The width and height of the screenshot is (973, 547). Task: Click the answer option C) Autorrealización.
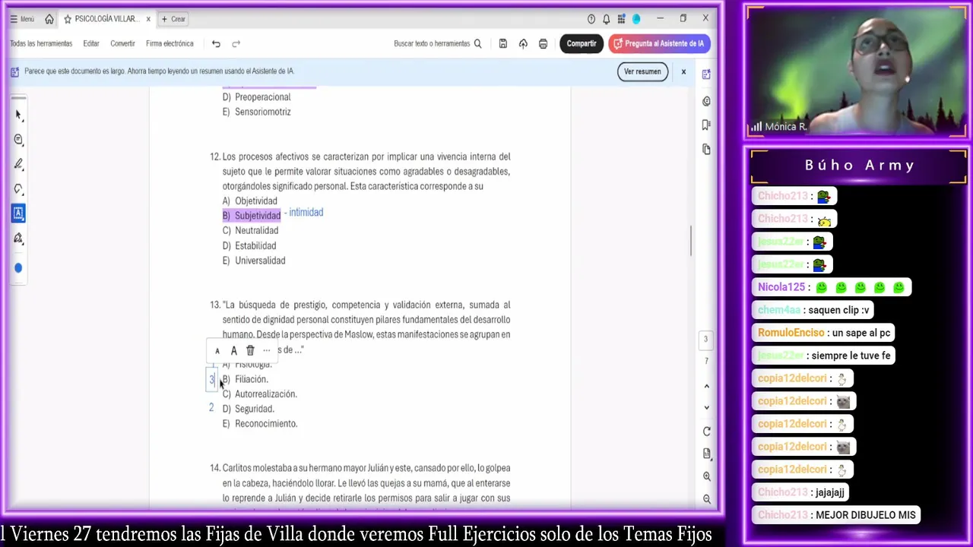click(259, 394)
